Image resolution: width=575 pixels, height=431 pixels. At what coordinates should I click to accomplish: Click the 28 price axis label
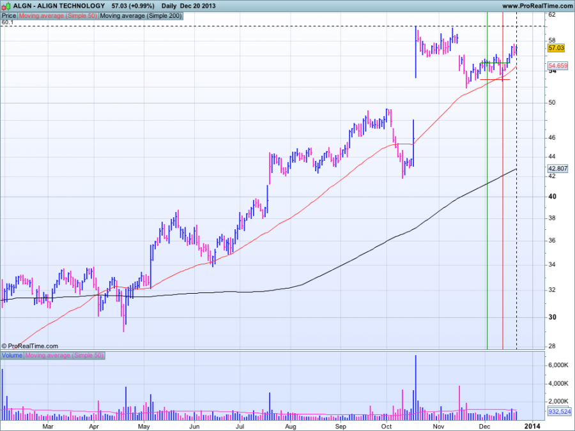(552, 346)
